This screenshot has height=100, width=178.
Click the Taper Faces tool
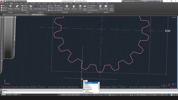pyautogui.click(x=74, y=7)
